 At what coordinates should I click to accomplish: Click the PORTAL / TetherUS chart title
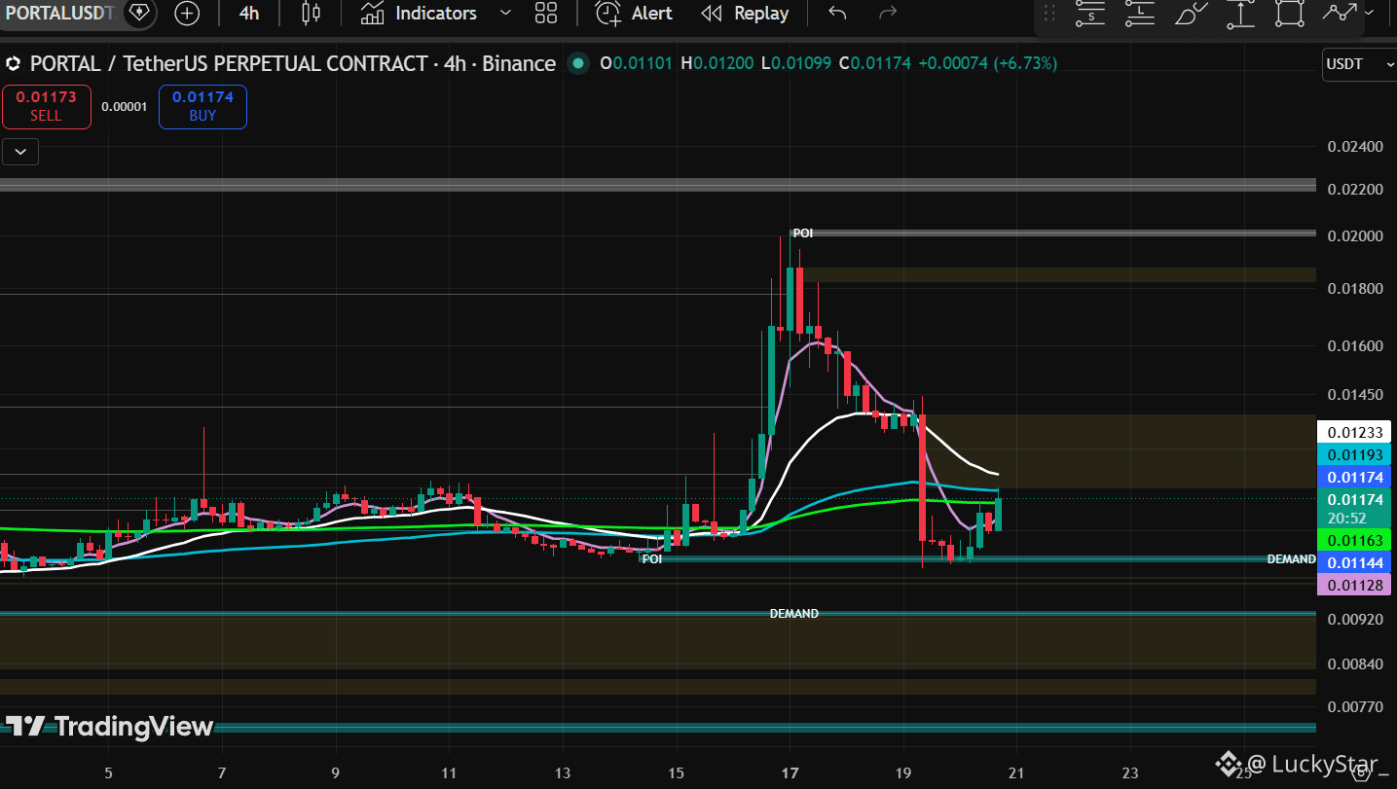pyautogui.click(x=293, y=64)
